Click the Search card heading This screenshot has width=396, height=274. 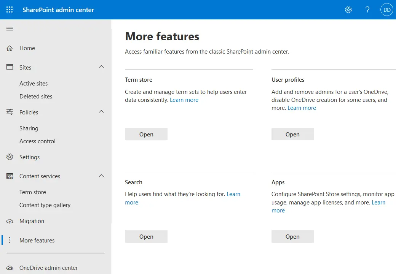pos(133,182)
